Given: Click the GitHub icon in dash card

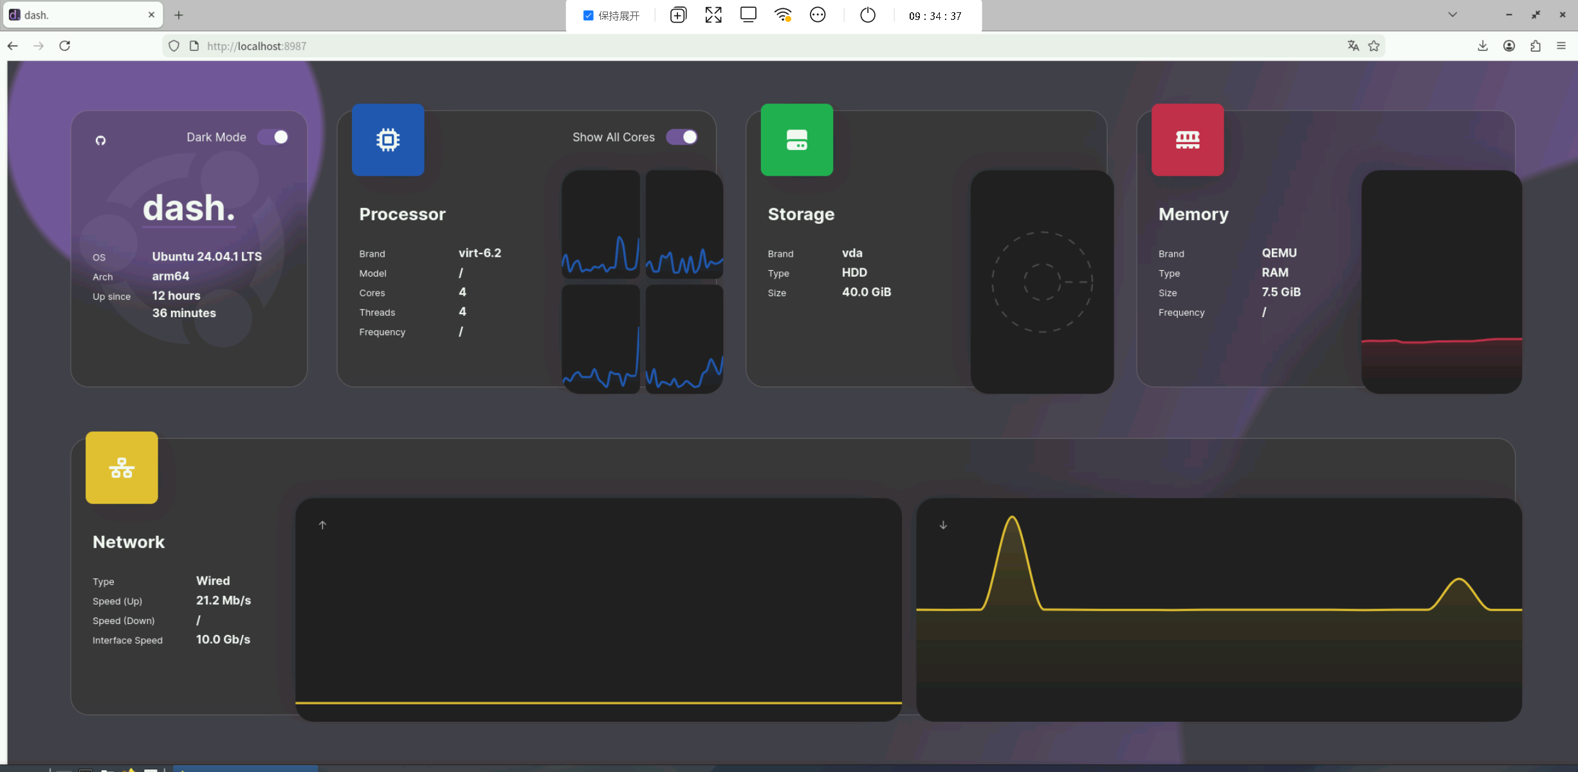Looking at the screenshot, I should (x=100, y=140).
